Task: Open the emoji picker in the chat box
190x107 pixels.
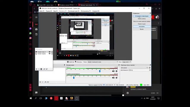Action: coord(128,93)
